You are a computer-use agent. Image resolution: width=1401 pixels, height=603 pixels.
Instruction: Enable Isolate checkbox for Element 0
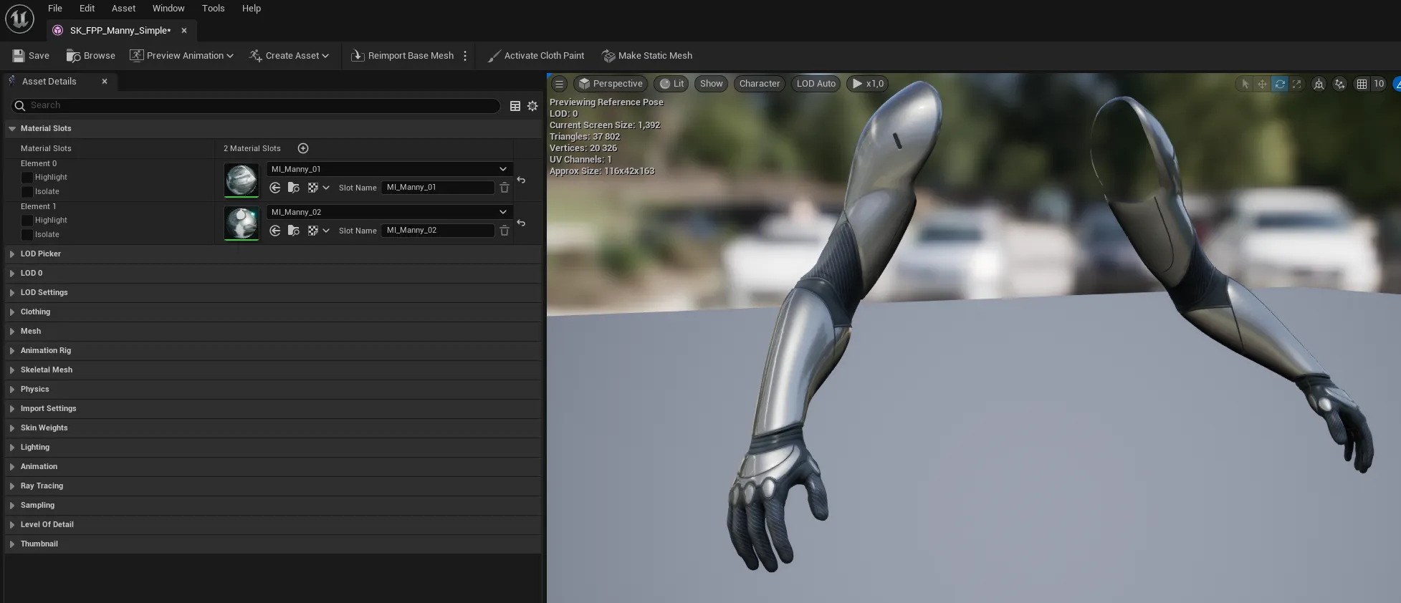coord(27,192)
